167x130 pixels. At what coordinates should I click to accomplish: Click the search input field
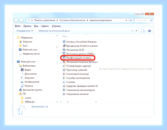tap(142, 20)
